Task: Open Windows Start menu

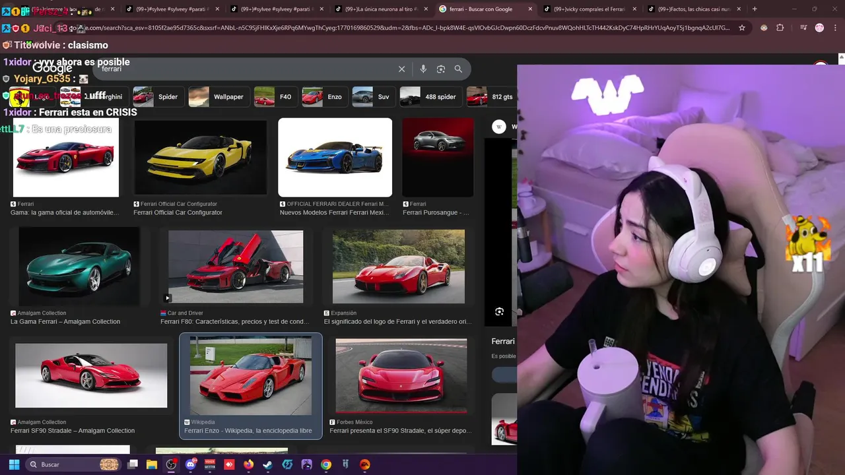Action: [14, 464]
